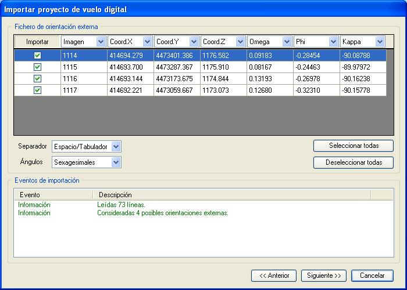Select the 'Consideradas 4 posibles orientaciones externas.' event

[x=163, y=213]
